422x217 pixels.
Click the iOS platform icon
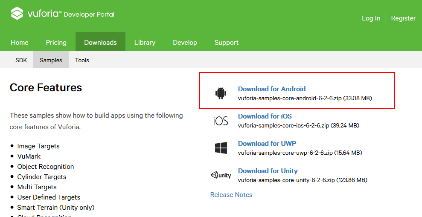pyautogui.click(x=221, y=121)
